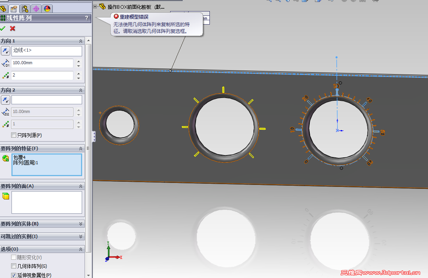Click the pattern direction handle above dial

(336, 58)
